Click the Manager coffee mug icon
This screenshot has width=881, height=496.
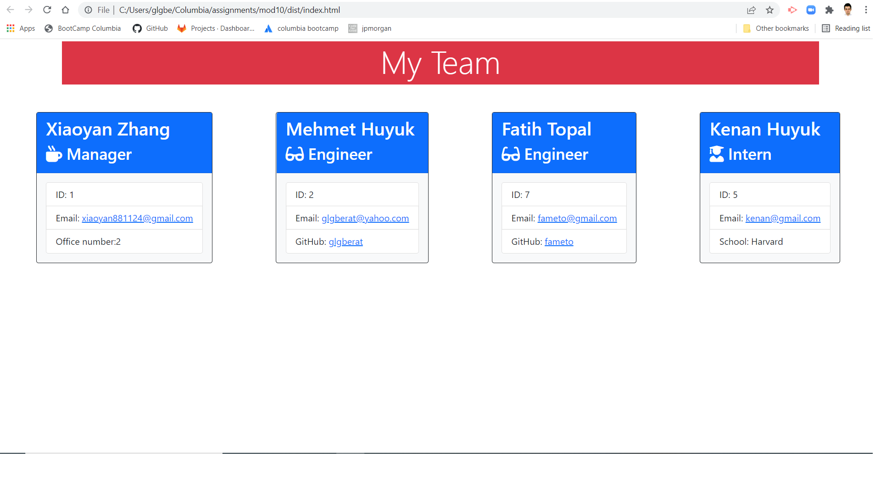tap(54, 154)
